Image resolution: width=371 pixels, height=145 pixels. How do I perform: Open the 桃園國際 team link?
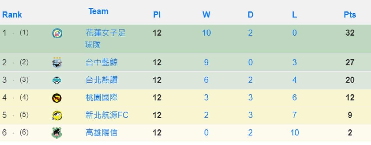101,98
